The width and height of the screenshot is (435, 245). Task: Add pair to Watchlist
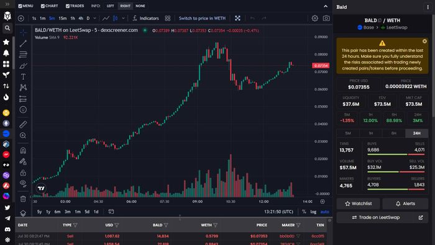(x=358, y=204)
